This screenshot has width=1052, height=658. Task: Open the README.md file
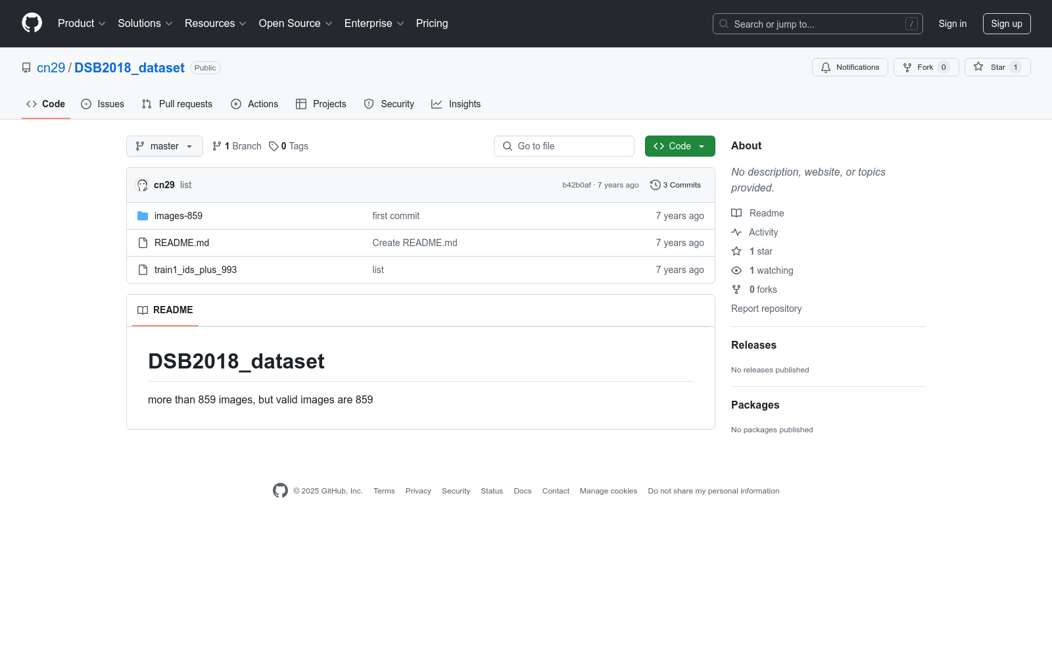[x=181, y=243]
